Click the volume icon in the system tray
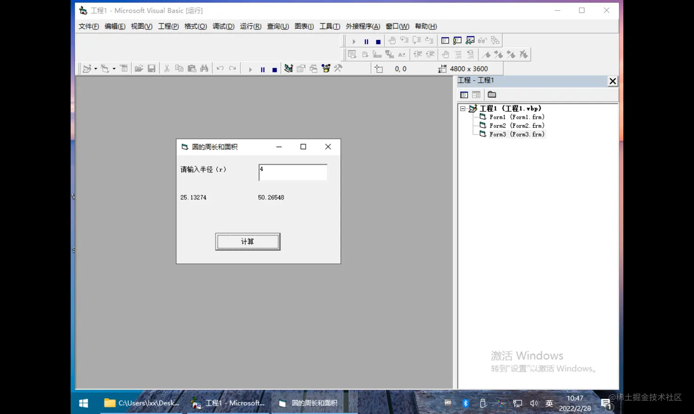The width and height of the screenshot is (694, 414). (x=534, y=403)
